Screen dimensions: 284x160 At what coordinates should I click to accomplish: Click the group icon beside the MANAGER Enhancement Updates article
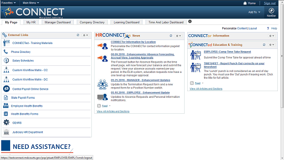click(x=103, y=84)
